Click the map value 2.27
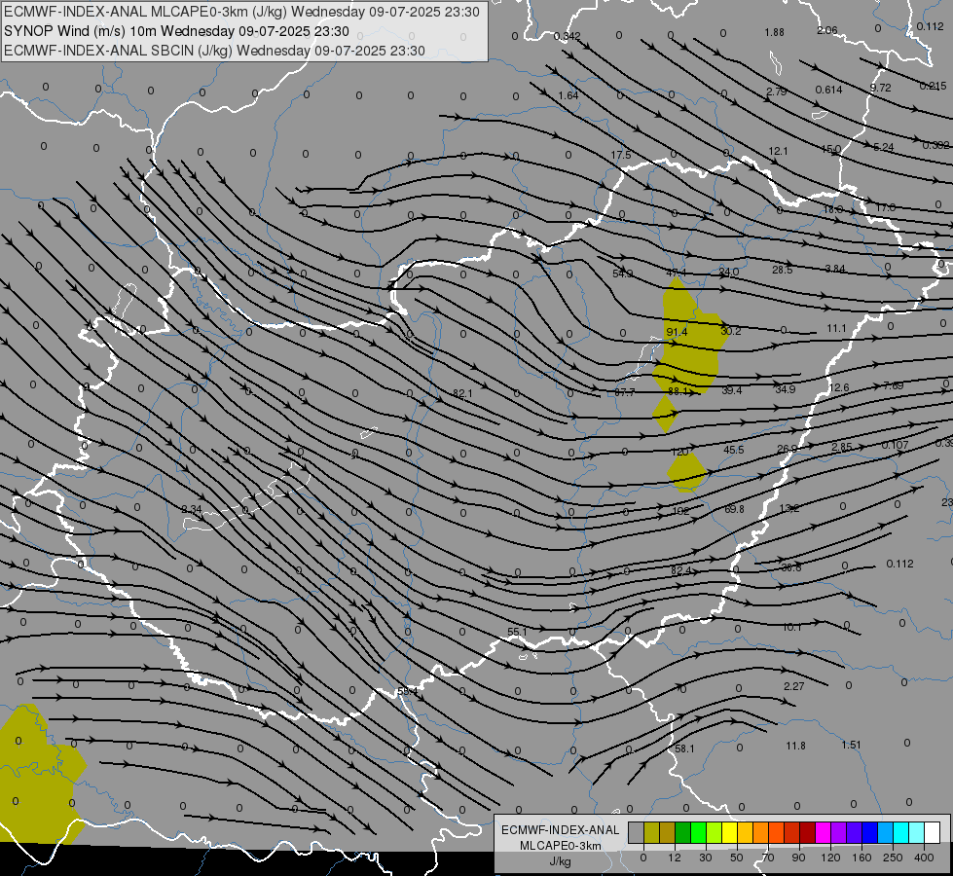This screenshot has height=876, width=953. pyautogui.click(x=793, y=686)
